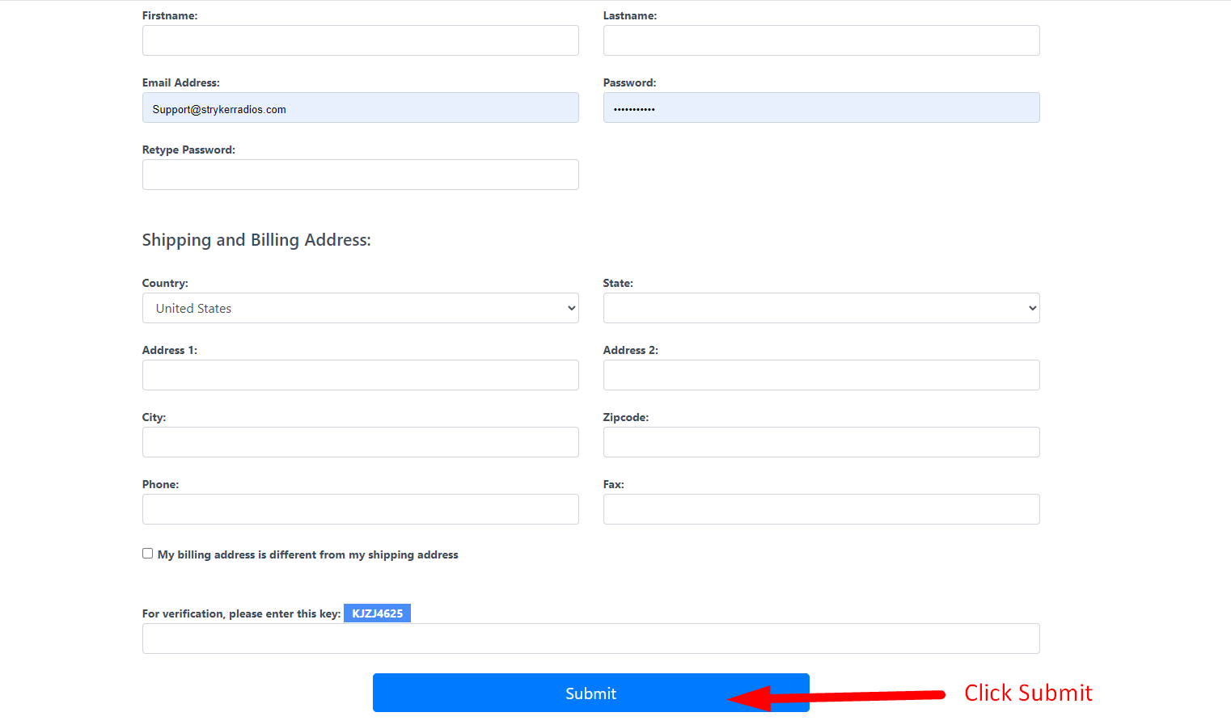Viewport: 1231px width, 725px height.
Task: Click the Zipcode input field
Action: pyautogui.click(x=821, y=442)
